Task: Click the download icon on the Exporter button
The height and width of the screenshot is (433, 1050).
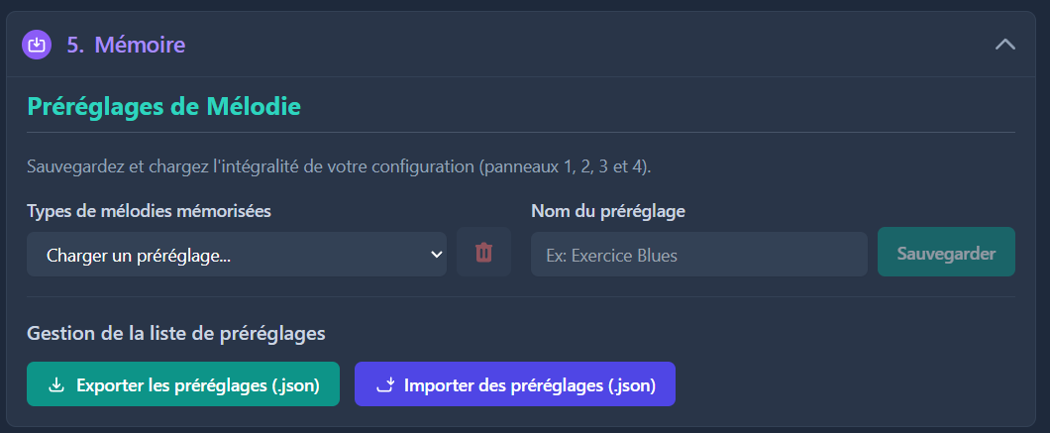Action: point(56,384)
